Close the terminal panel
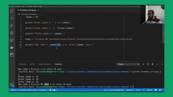This screenshot has height=97, width=173. click(162, 64)
